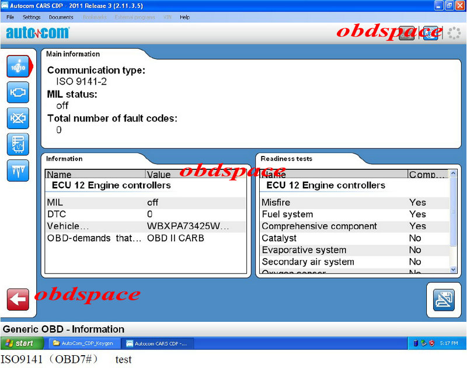Select the Catalyst readiness row
Viewport: 467px width, 368px height.
click(354, 238)
